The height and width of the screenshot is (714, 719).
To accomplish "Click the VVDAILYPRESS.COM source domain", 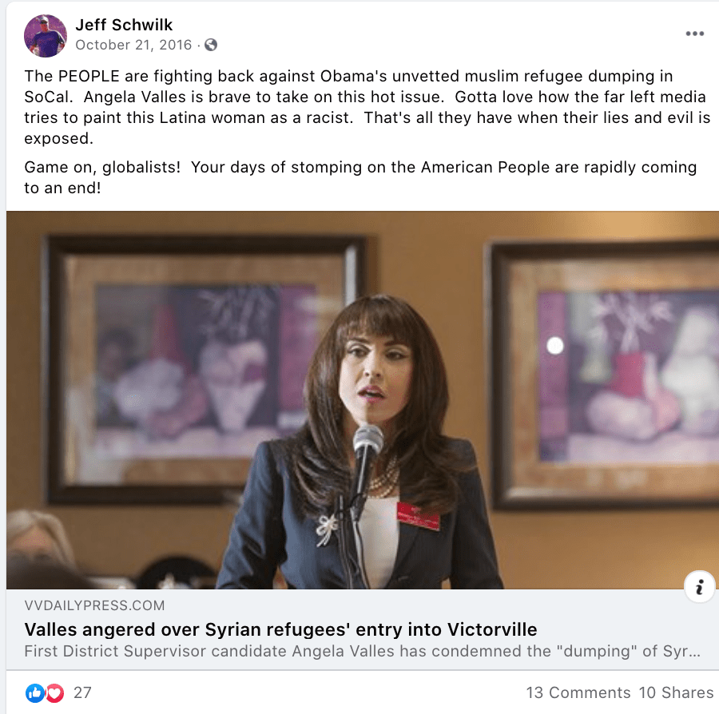I will tap(94, 605).
